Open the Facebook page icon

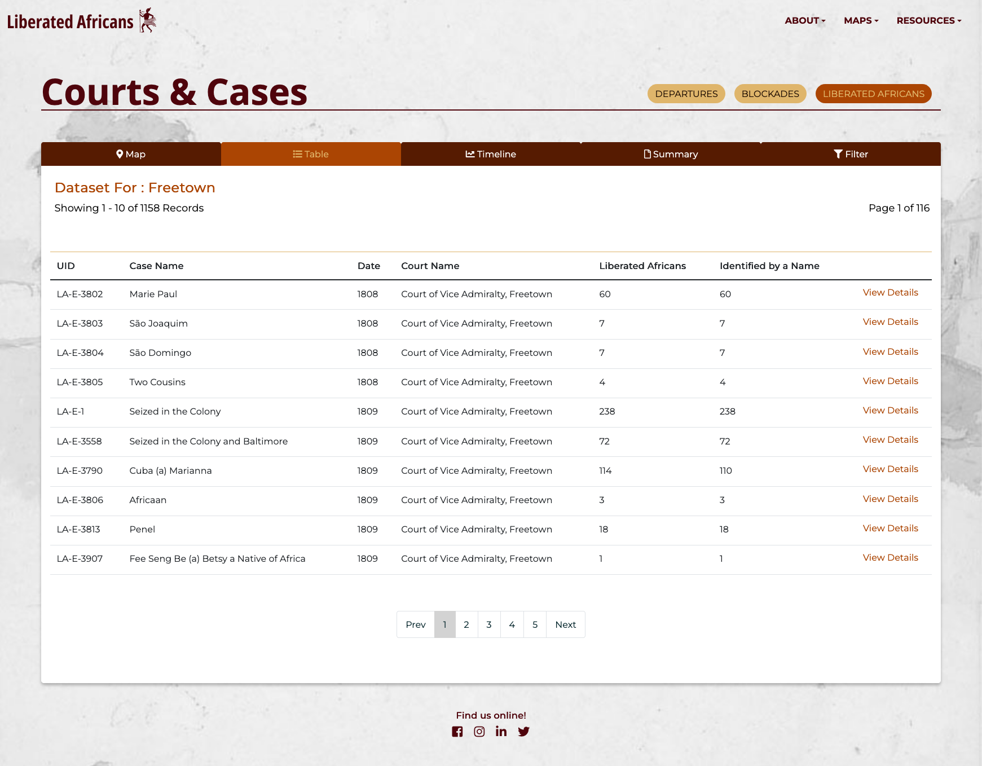click(x=457, y=732)
